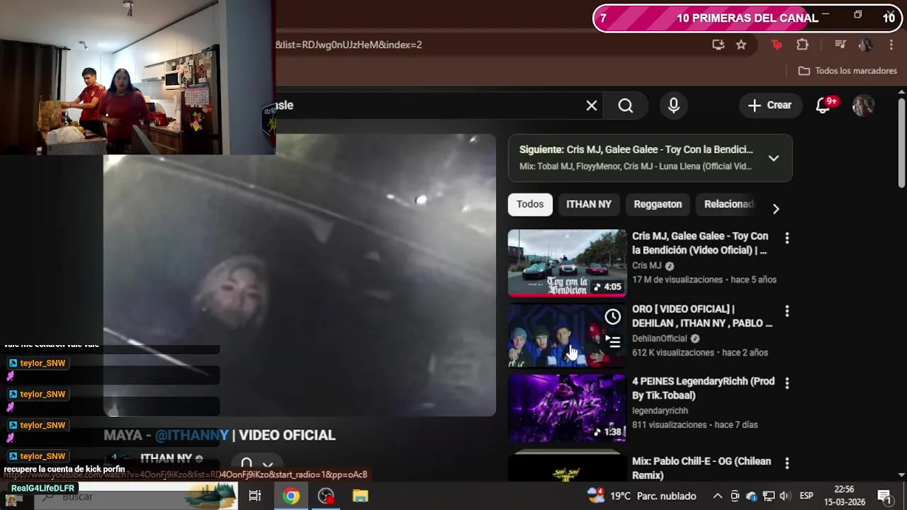
Task: Open the 4 PEINES LegendaryRichh title
Action: 704,388
